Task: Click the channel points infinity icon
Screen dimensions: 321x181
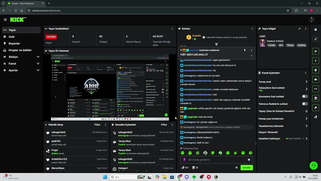Action: point(185,168)
